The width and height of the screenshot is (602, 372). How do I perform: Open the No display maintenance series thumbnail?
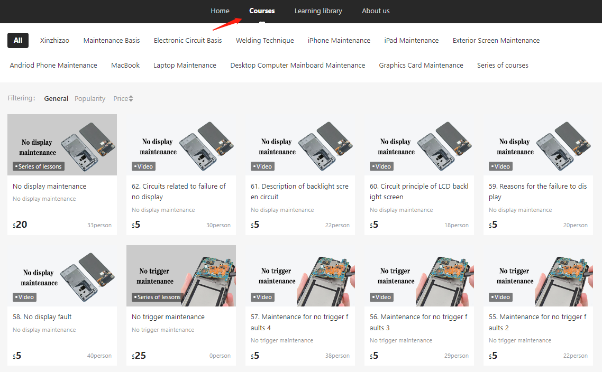point(62,145)
